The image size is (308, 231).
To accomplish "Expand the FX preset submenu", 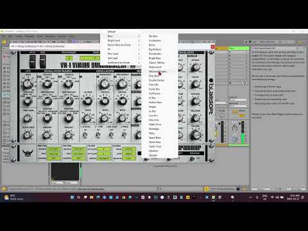I will coord(121,49).
